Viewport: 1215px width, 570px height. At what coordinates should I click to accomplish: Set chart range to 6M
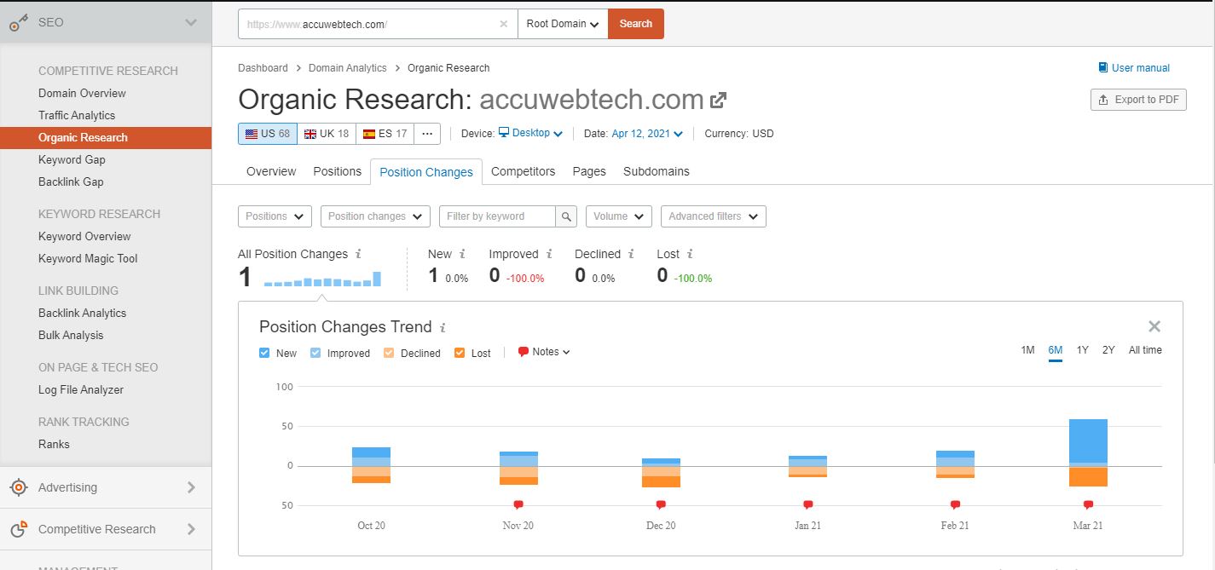[x=1056, y=350]
